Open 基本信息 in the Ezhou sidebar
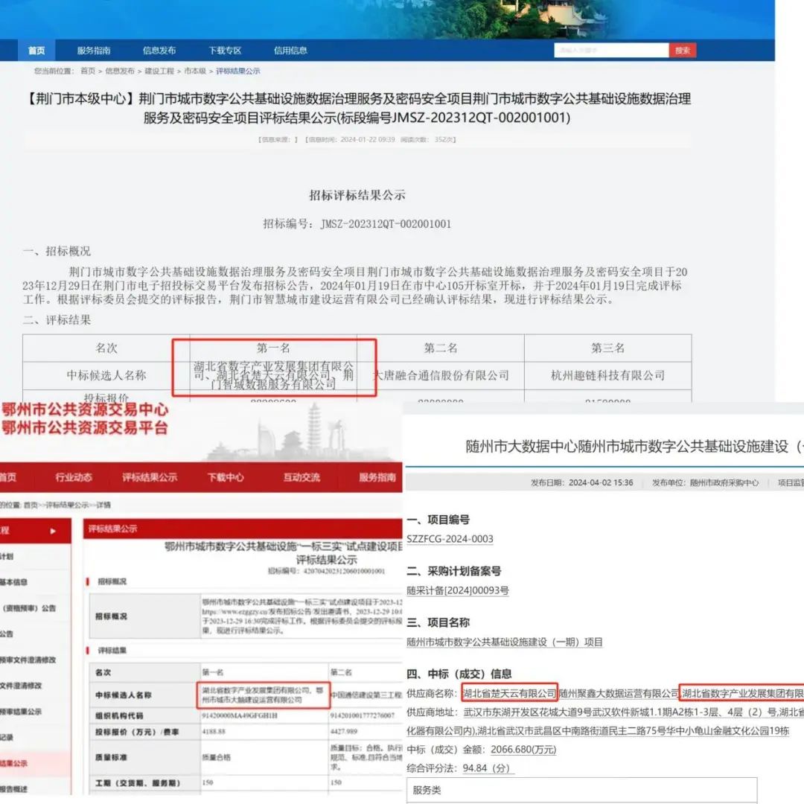 pyautogui.click(x=14, y=582)
